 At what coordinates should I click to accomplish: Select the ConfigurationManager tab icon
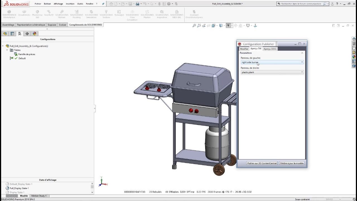tap(20, 33)
